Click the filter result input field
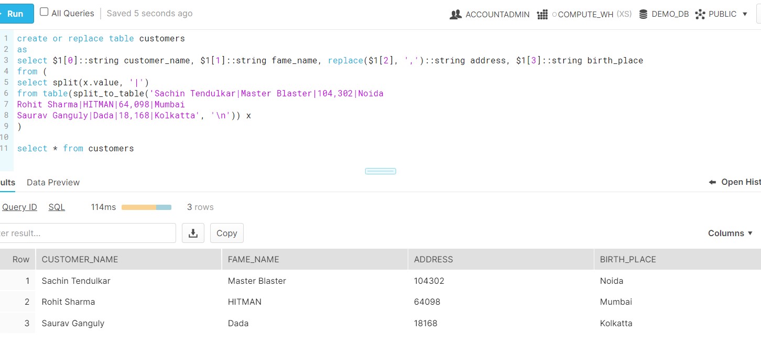The height and width of the screenshot is (344, 761). pos(86,233)
